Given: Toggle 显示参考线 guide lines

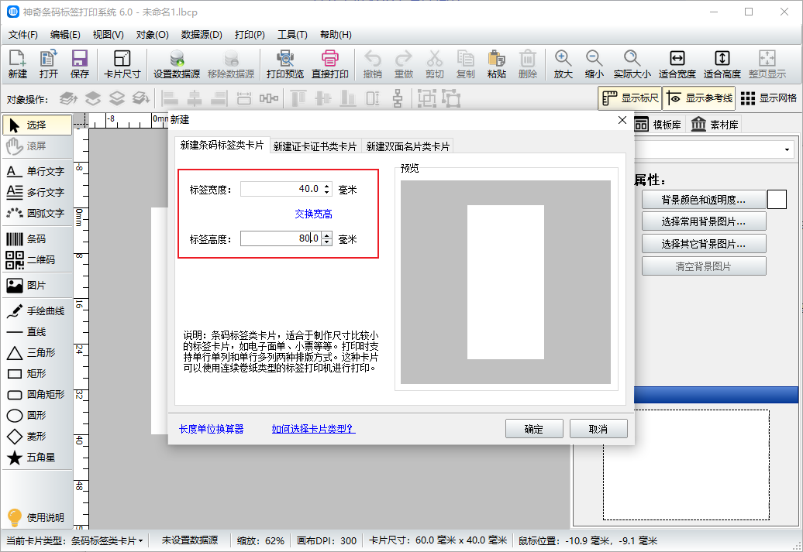Looking at the screenshot, I should pos(699,98).
